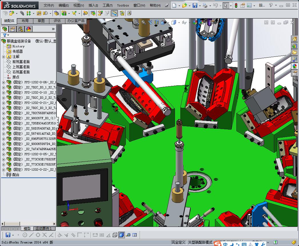
Task: Click the 大型装配体模式 status bar field
Action: [200, 243]
